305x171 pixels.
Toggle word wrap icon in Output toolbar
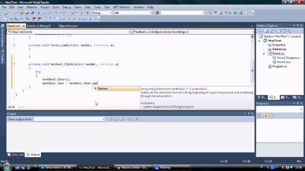136,119
